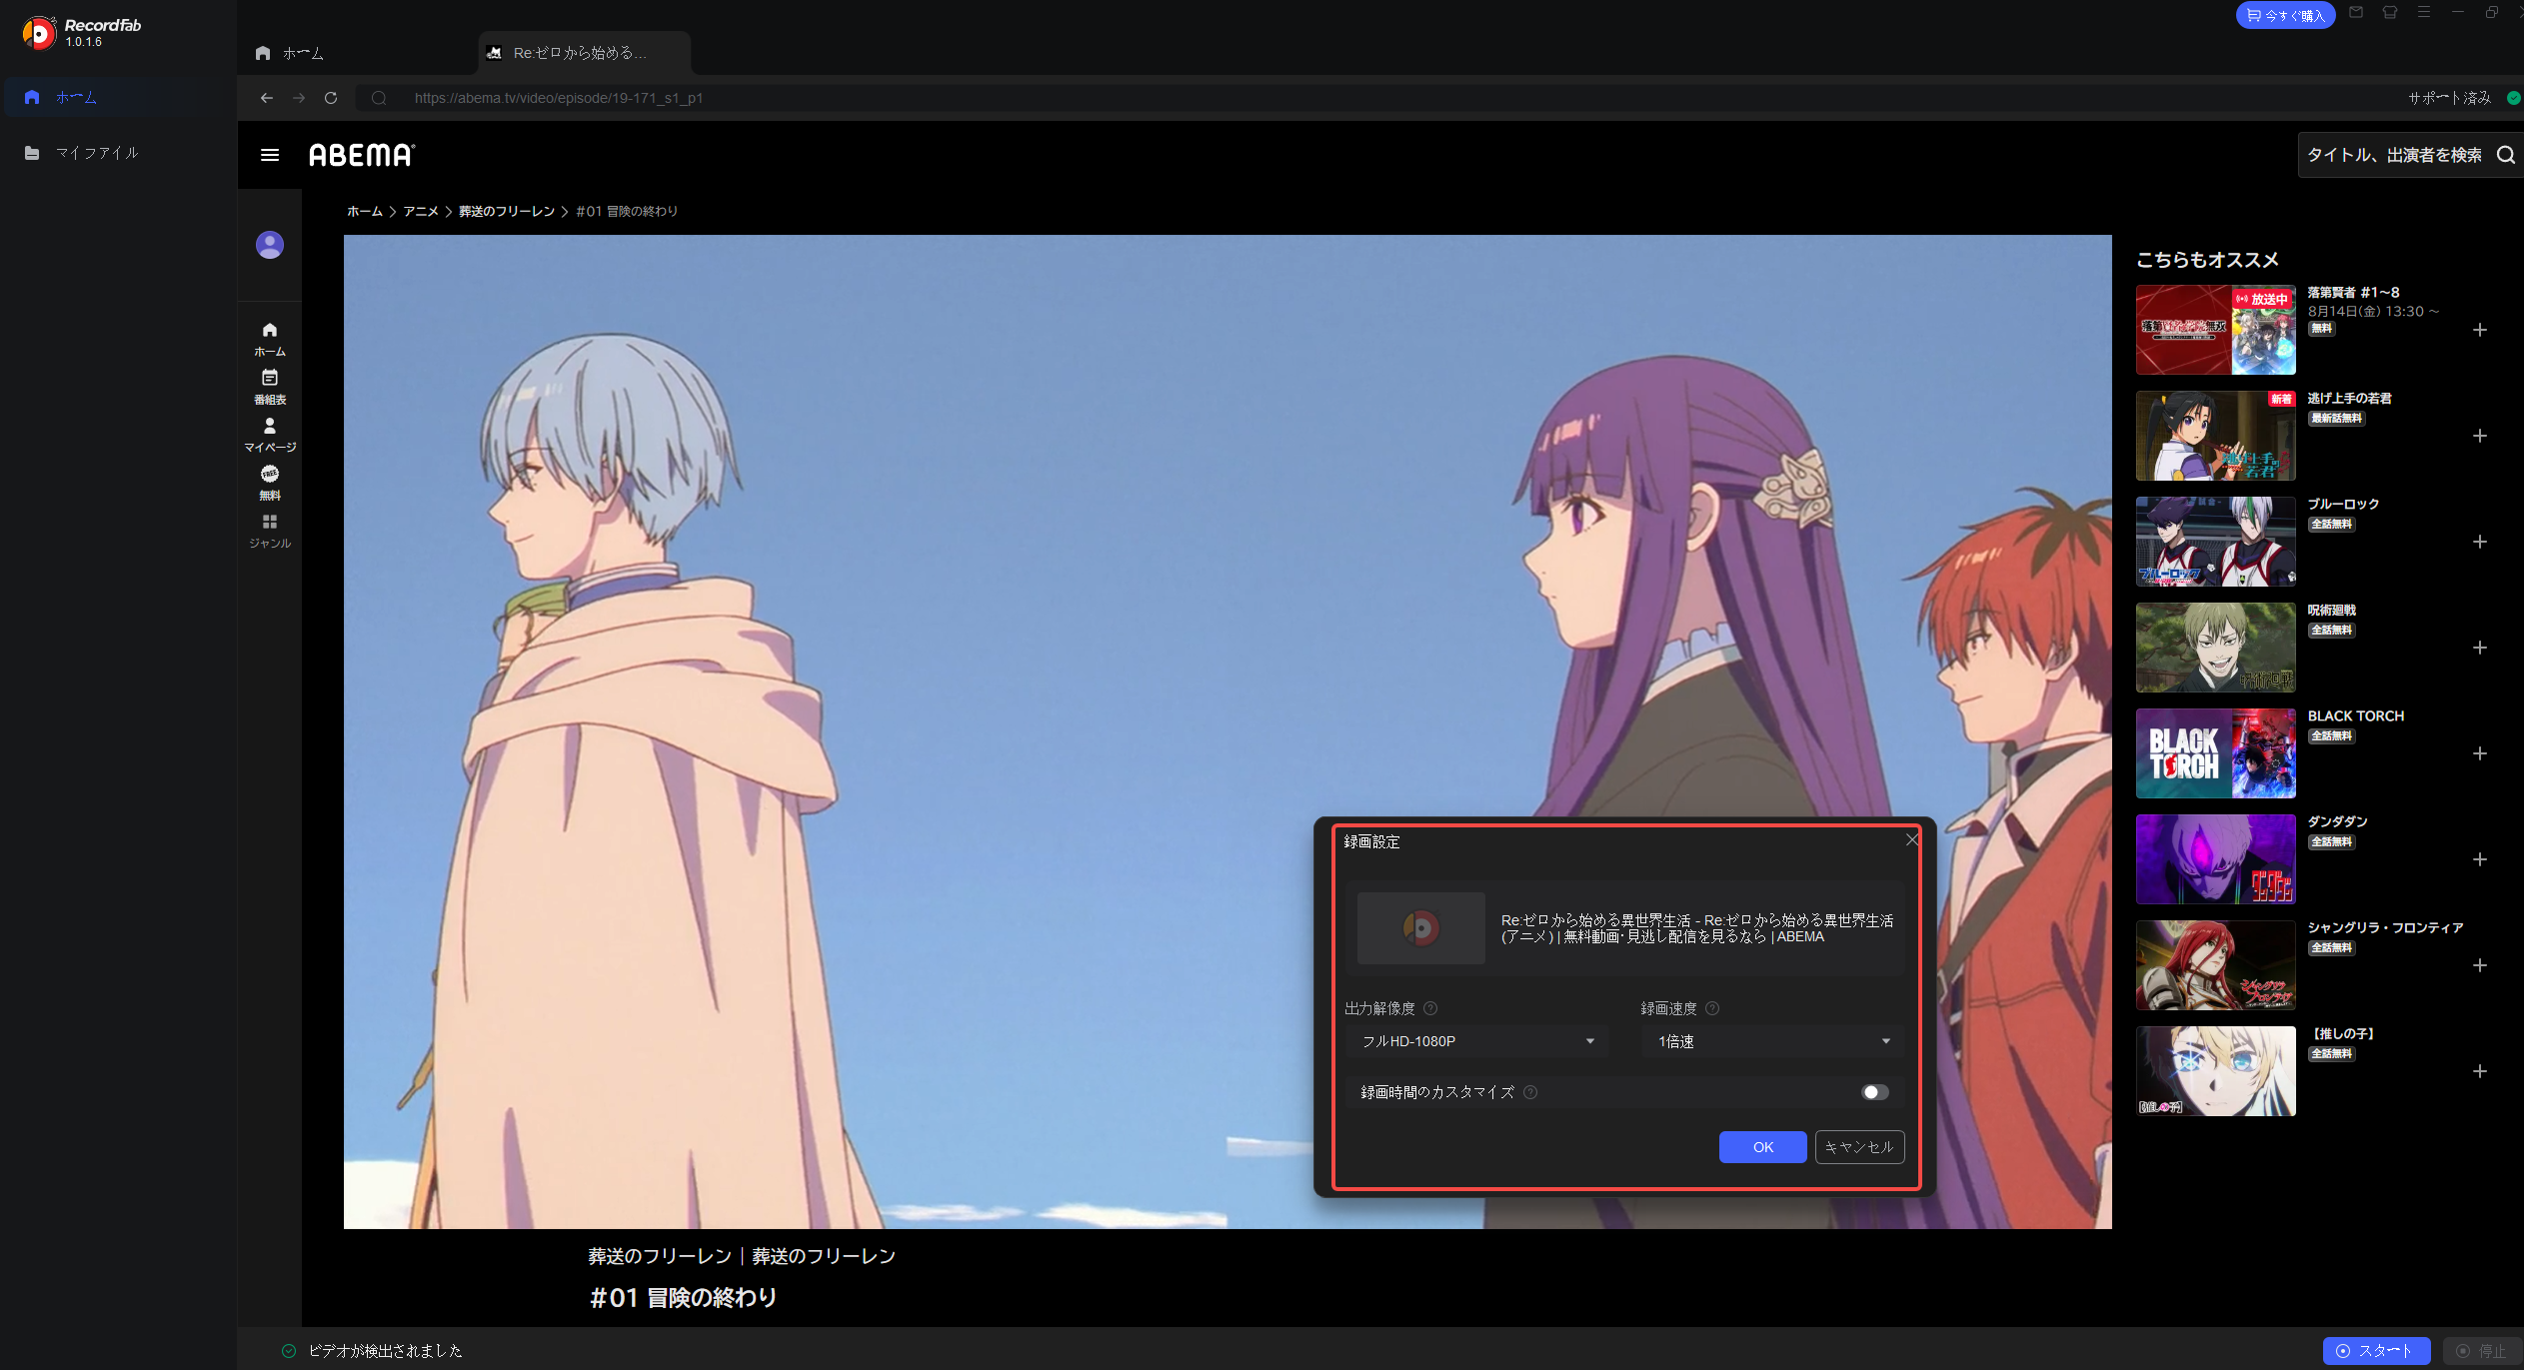2524x1370 pixels.
Task: Confirm recording settings with OK
Action: coord(1763,1147)
